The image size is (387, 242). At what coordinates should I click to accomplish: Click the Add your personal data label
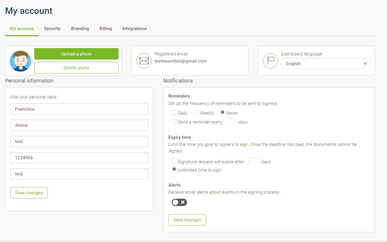pos(34,97)
